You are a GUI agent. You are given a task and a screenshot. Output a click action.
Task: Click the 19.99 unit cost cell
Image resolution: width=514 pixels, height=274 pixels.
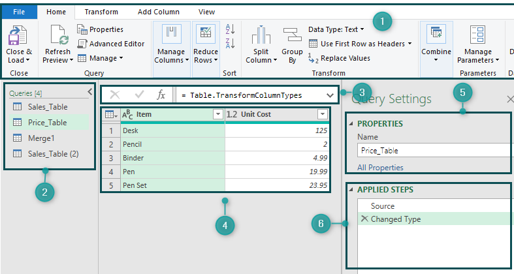[277, 172]
